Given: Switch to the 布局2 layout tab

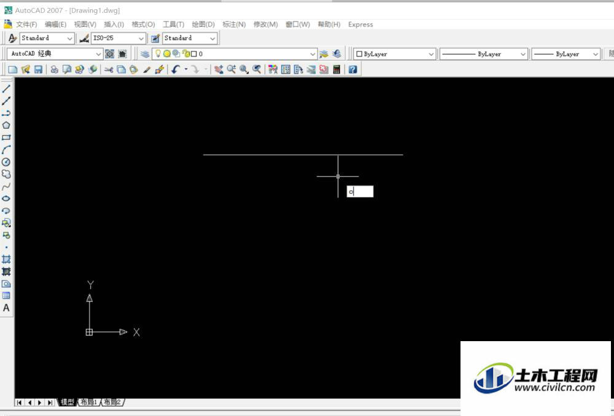Looking at the screenshot, I should (112, 402).
